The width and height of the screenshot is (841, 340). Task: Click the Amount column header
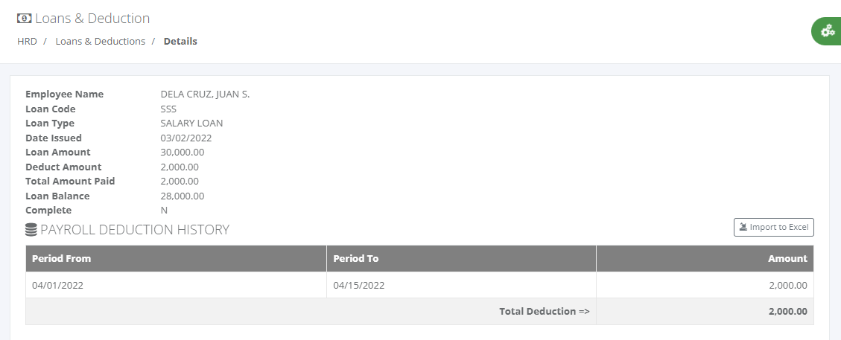(x=705, y=259)
